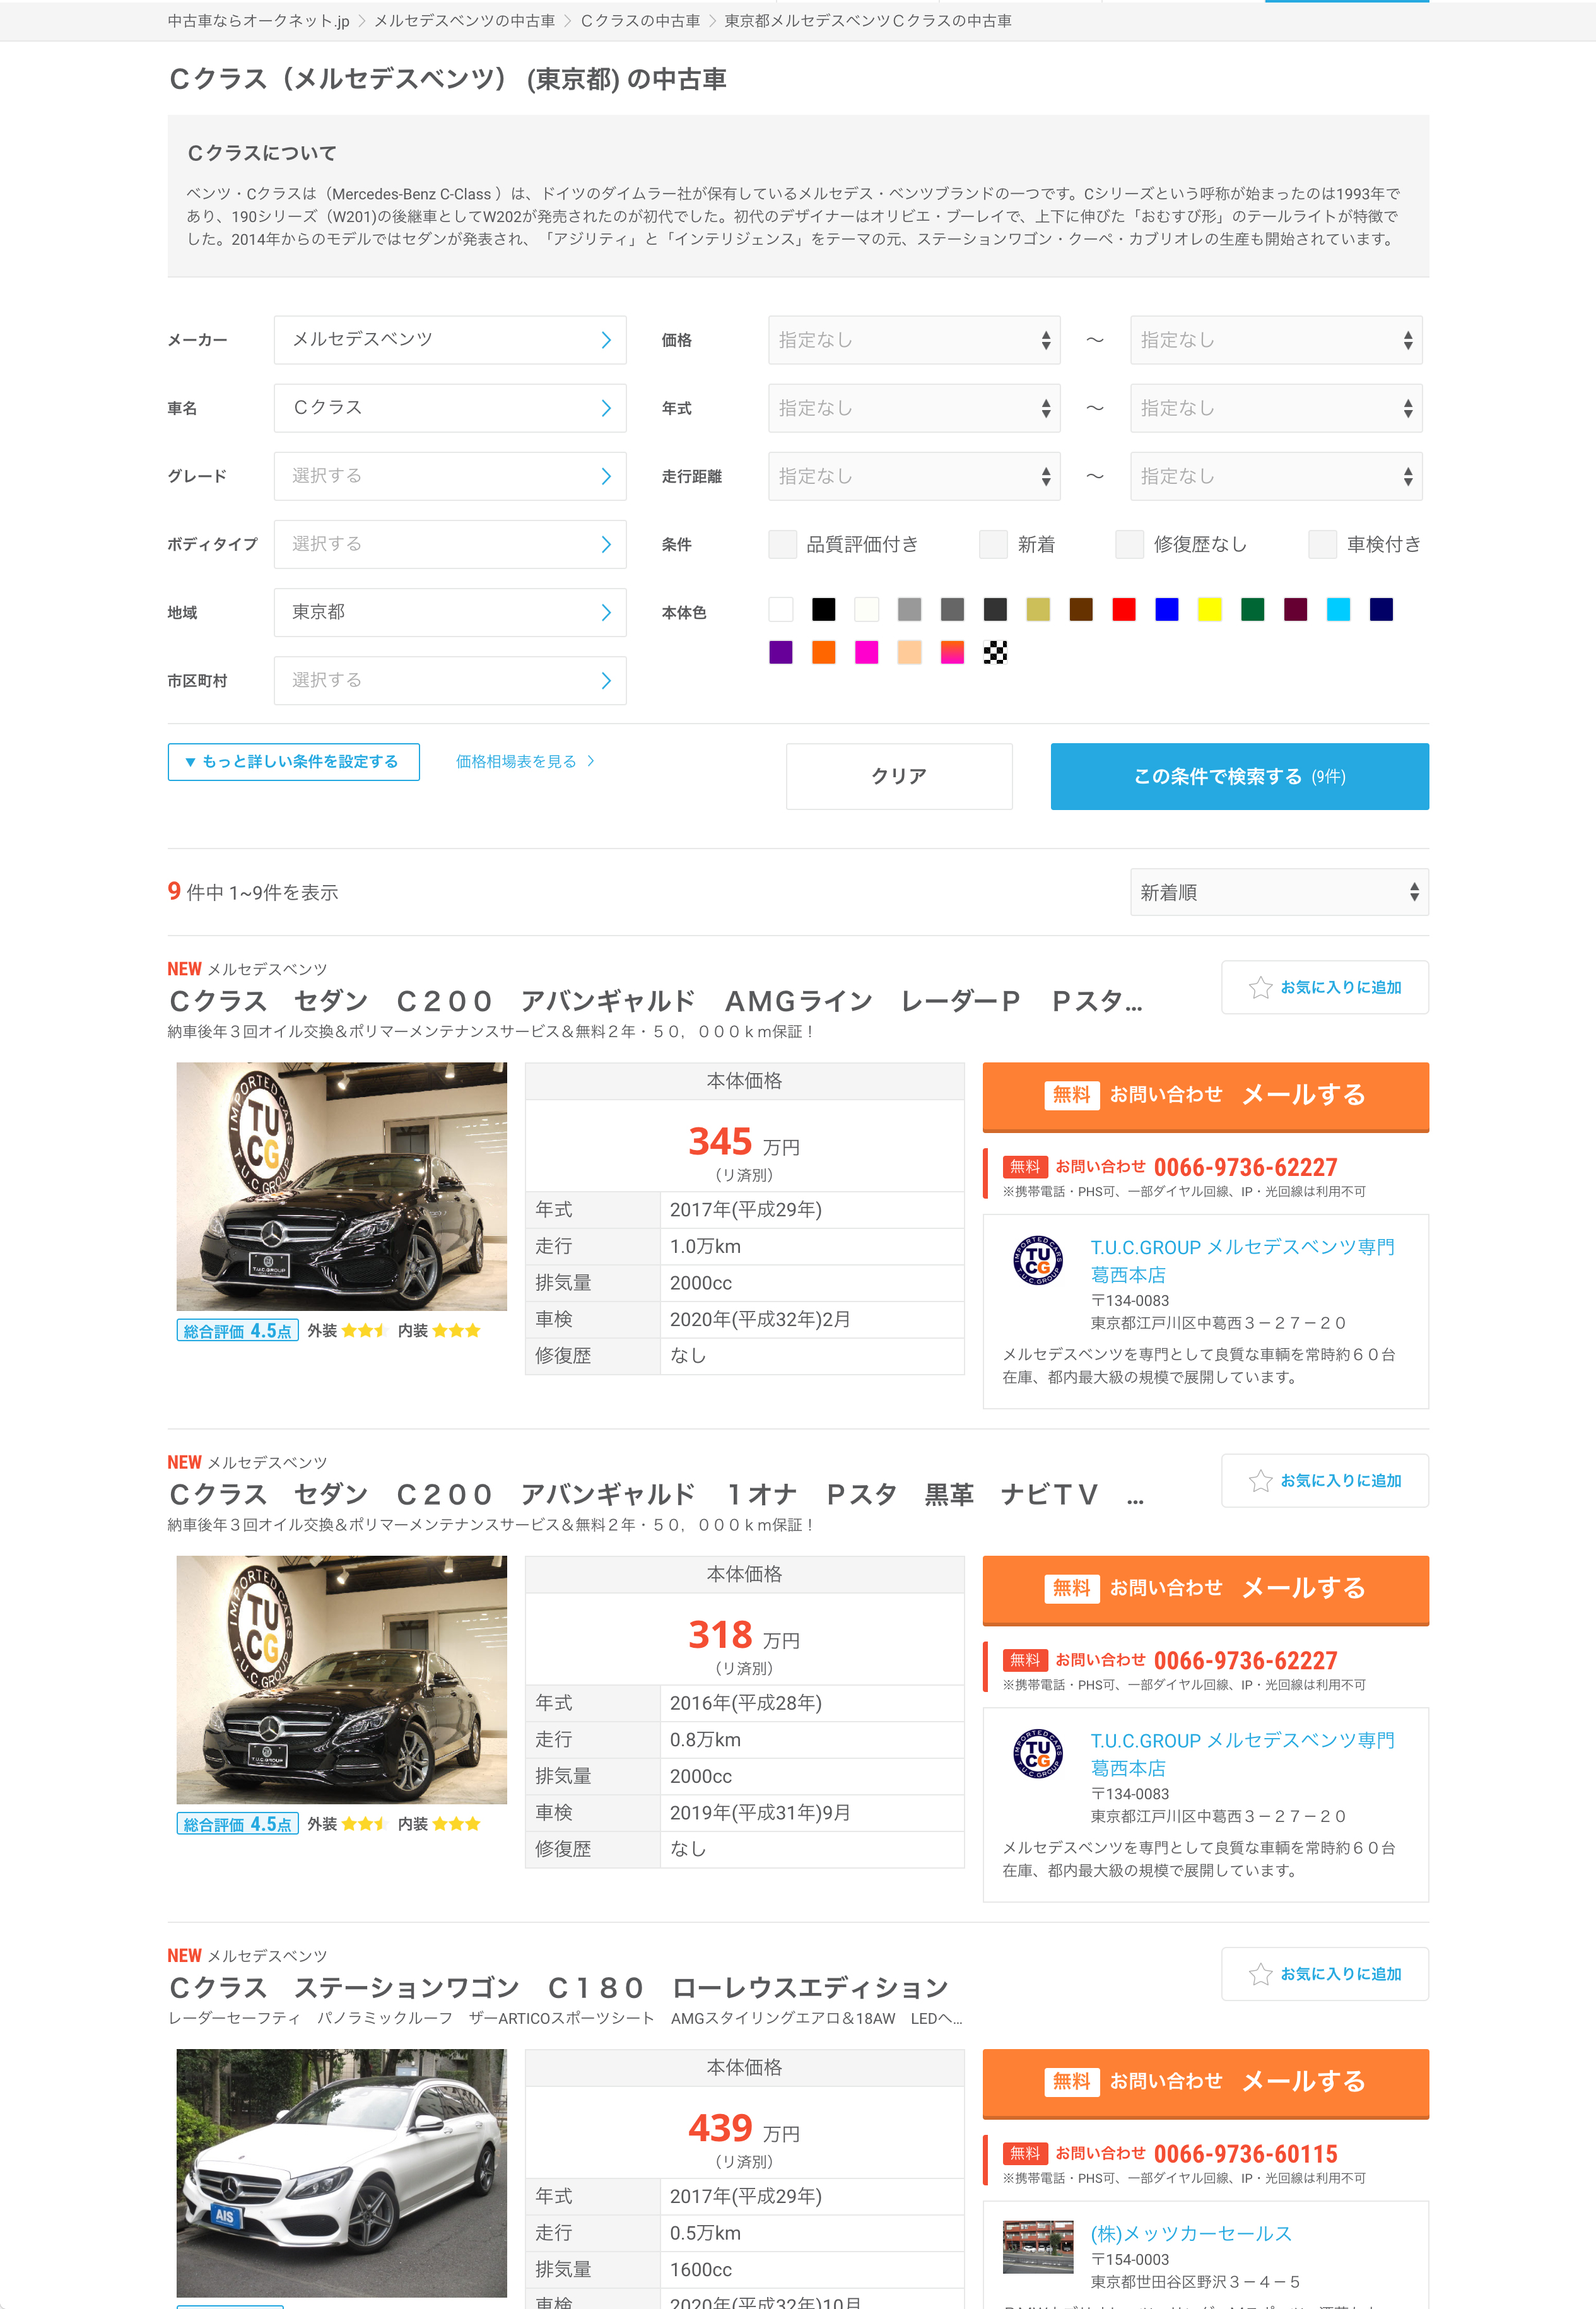Screen dimensions: 1596x2309
Task: Select the magenta pink body color swatch
Action: coord(866,652)
